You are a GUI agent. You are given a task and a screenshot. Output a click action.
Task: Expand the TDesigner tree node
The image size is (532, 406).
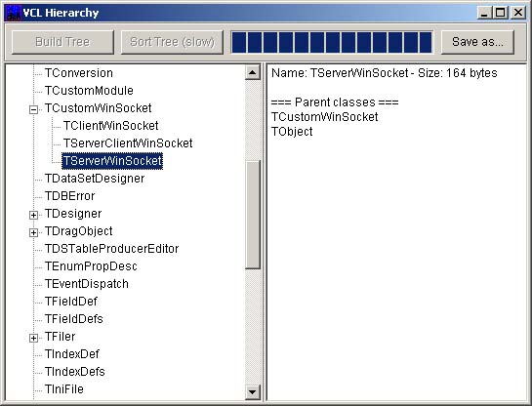pos(33,215)
